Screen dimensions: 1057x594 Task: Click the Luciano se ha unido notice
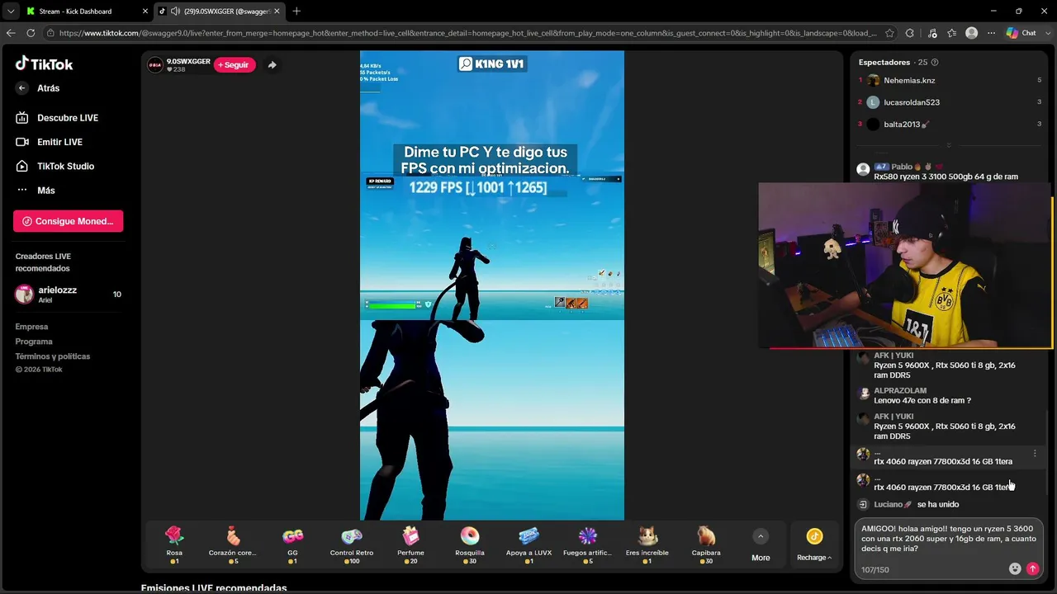[x=917, y=504]
